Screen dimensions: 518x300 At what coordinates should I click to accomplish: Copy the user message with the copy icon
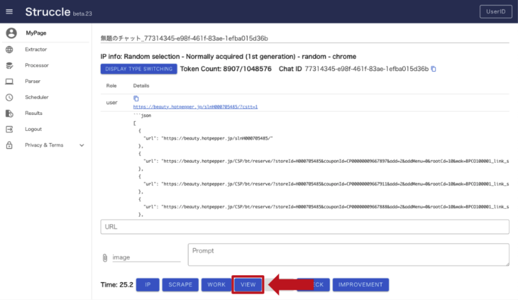tap(136, 98)
